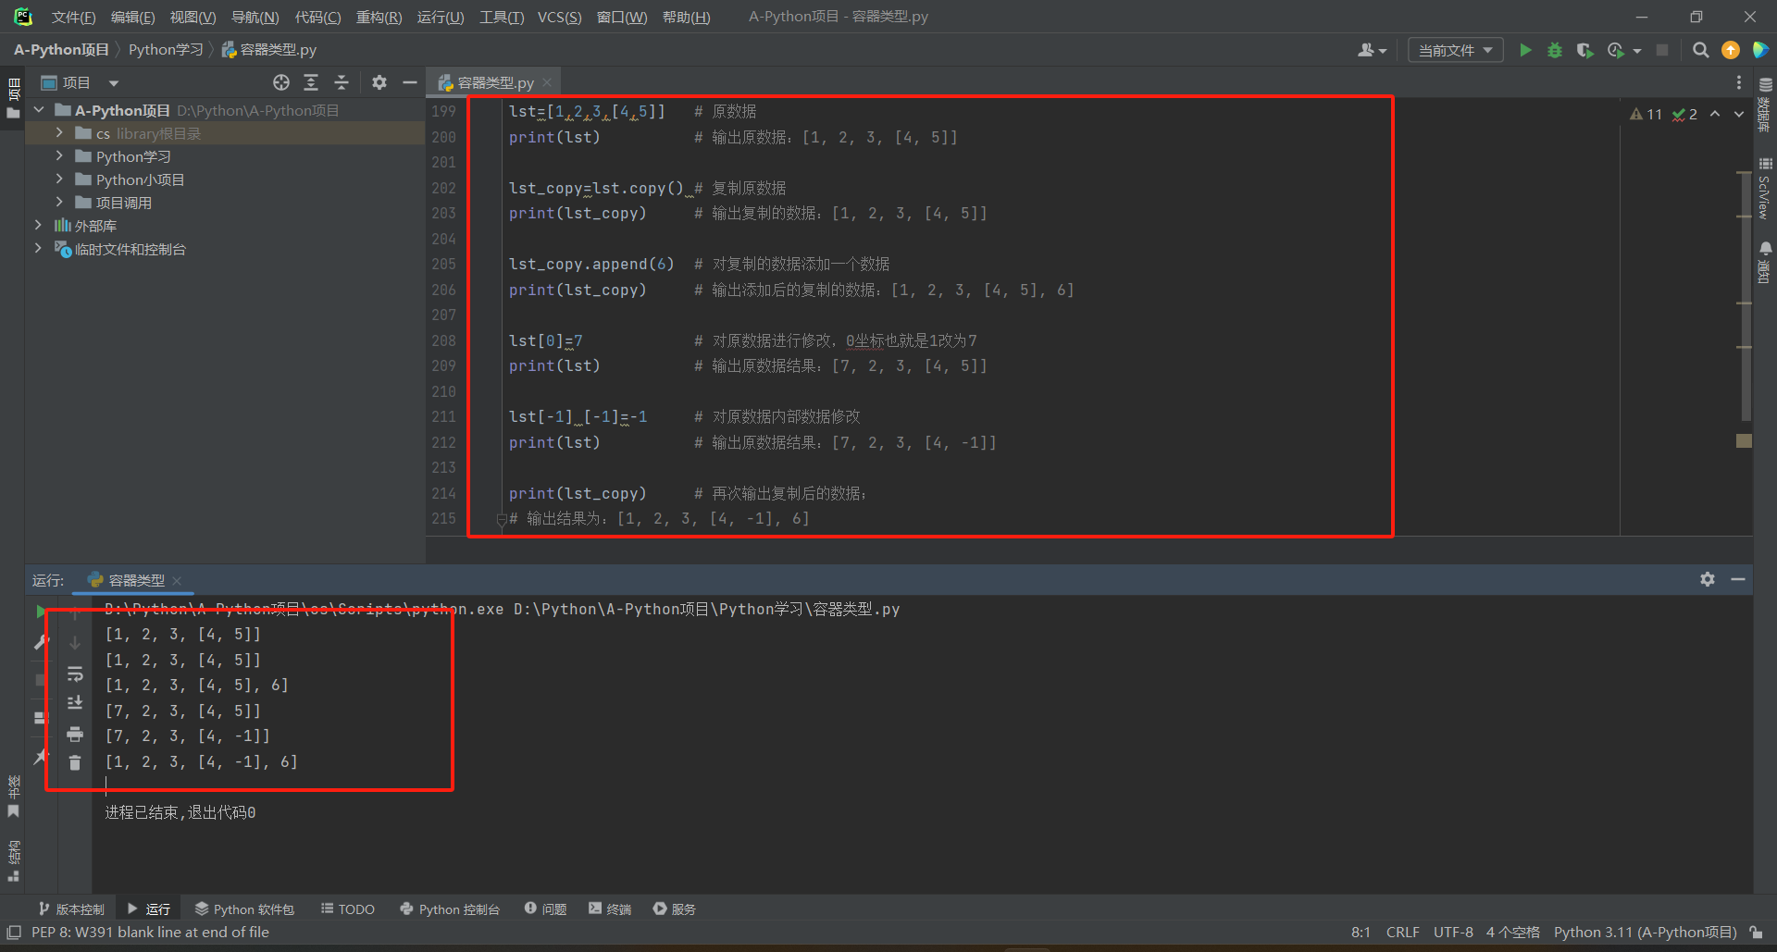This screenshot has width=1777, height=952.
Task: Open project panel settings gear
Action: pyautogui.click(x=379, y=82)
